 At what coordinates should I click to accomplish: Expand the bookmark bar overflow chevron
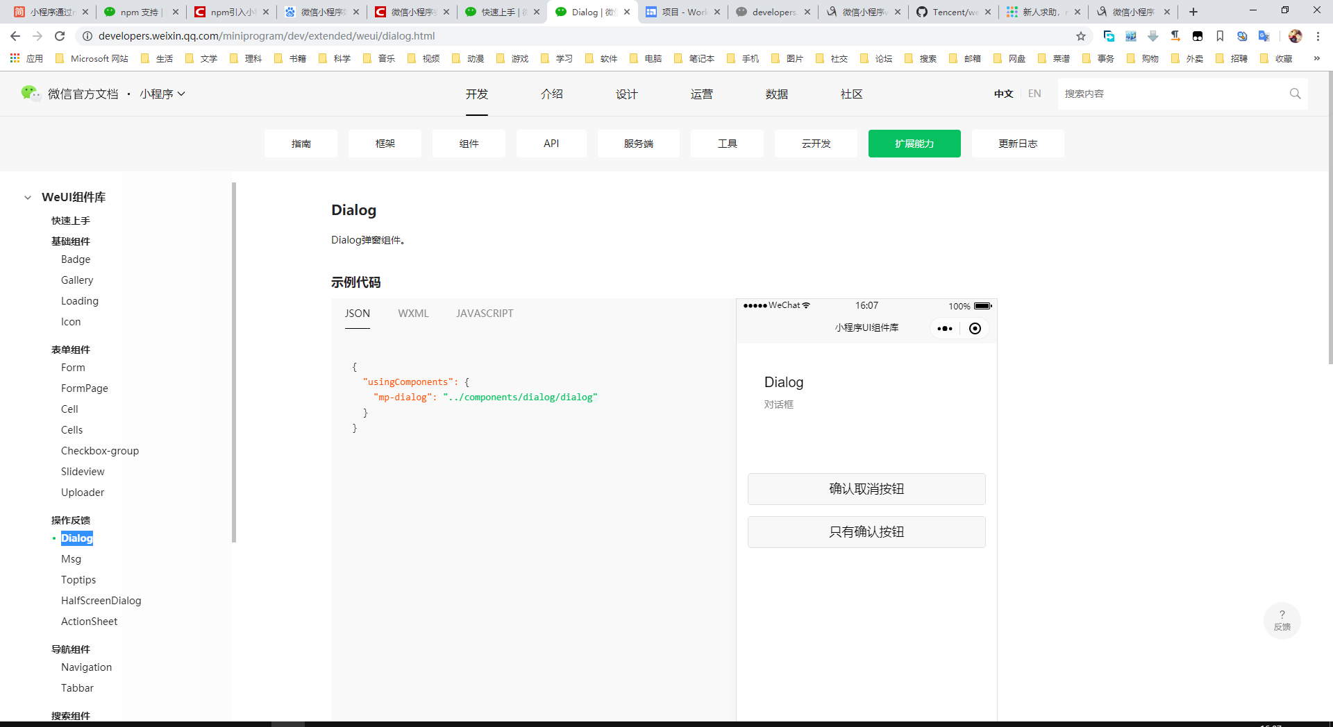pos(1316,59)
